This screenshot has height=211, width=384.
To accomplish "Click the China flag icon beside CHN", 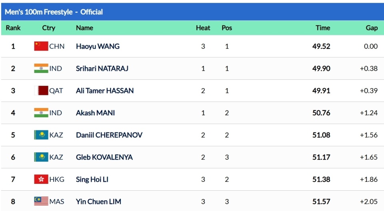I will [x=41, y=46].
